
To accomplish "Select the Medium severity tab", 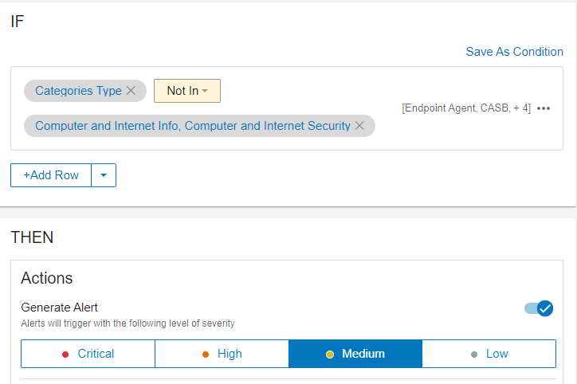I will pyautogui.click(x=355, y=354).
